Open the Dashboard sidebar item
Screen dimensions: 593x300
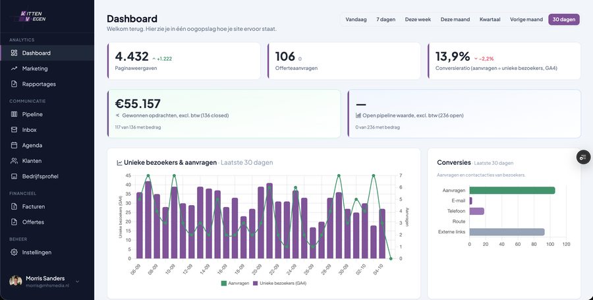click(x=47, y=53)
